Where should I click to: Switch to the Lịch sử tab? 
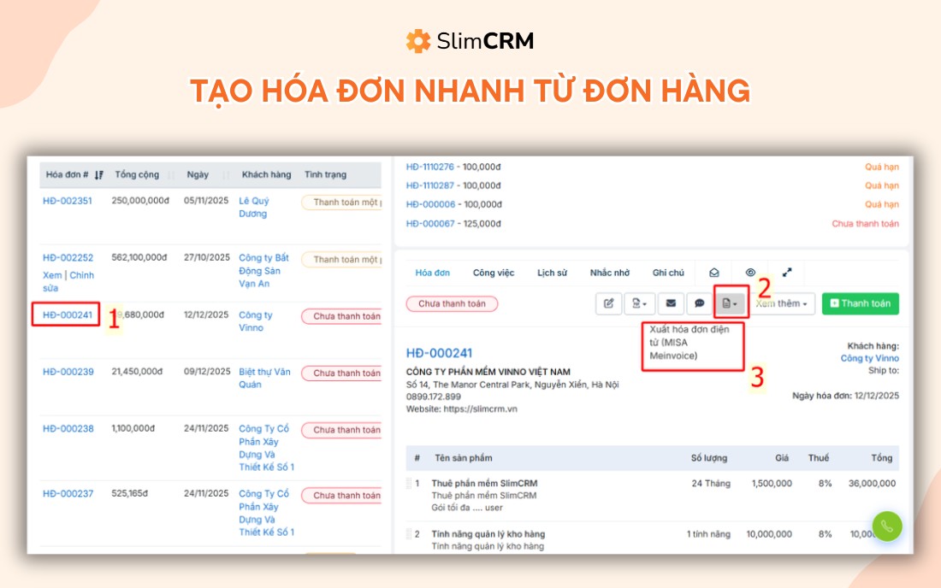tap(552, 273)
